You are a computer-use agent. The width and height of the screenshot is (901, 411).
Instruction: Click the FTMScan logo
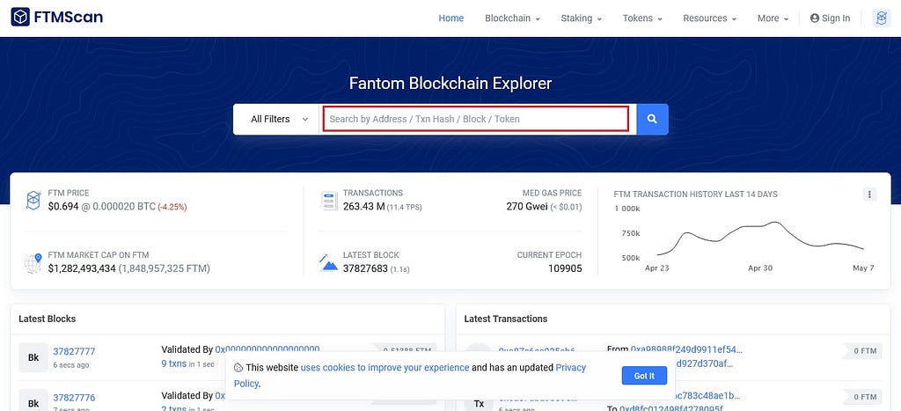[x=57, y=18]
